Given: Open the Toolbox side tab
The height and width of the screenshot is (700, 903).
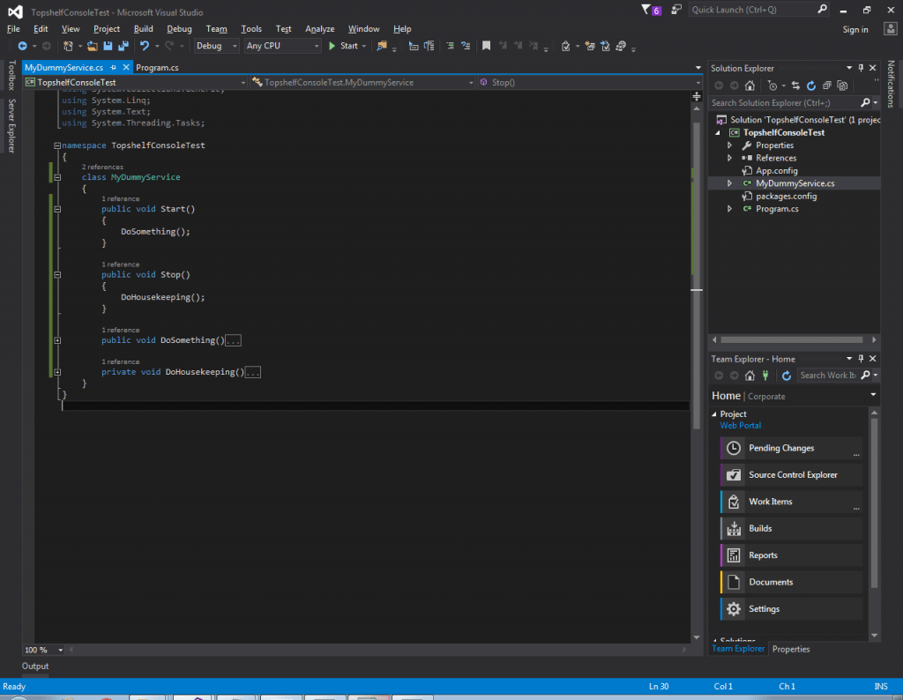Looking at the screenshot, I should (x=11, y=76).
